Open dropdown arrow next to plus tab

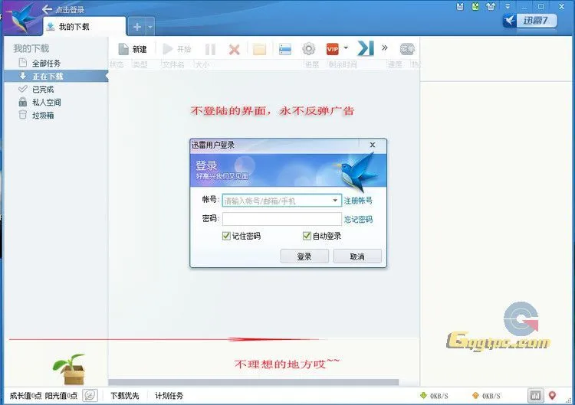pos(150,27)
